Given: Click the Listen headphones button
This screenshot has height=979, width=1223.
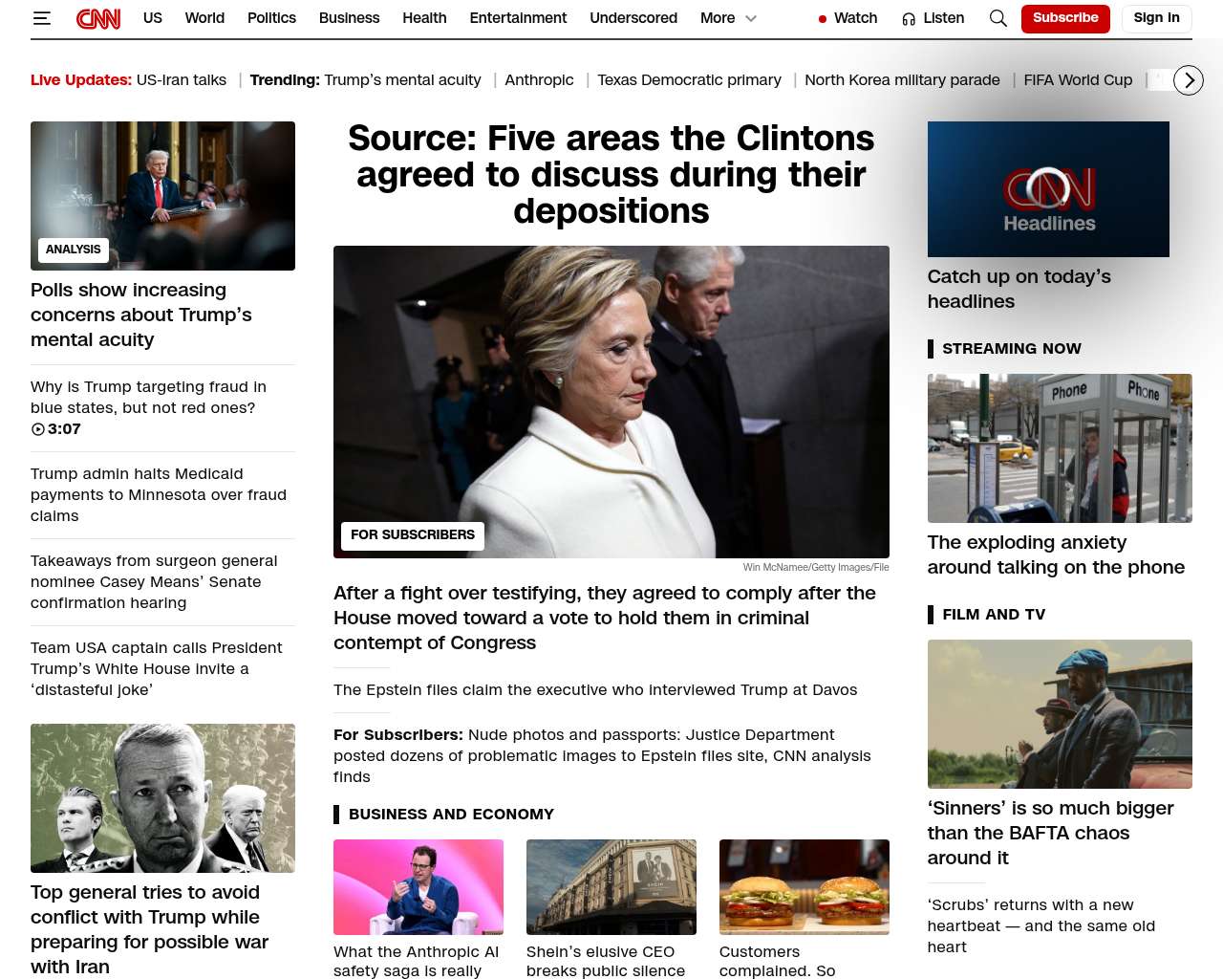Looking at the screenshot, I should 933,18.
